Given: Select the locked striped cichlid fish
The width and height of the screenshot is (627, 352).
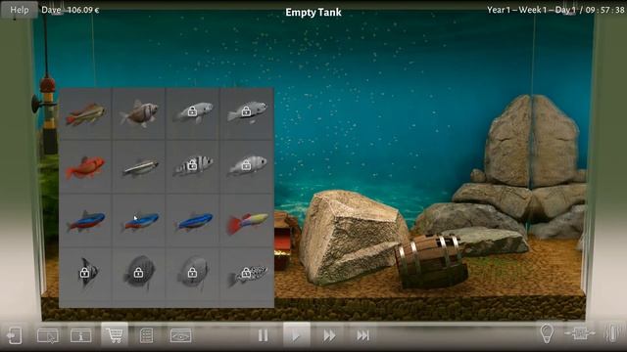Looking at the screenshot, I should coord(192,167).
